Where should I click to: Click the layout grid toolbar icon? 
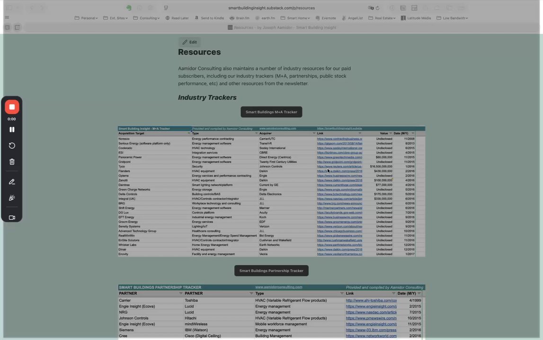tap(414, 8)
